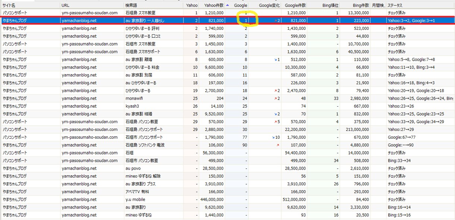Image resolution: width=455 pixels, height=220 pixels.
Task: Click the Google count 512,000,000 cell
Action: [x=294, y=199]
